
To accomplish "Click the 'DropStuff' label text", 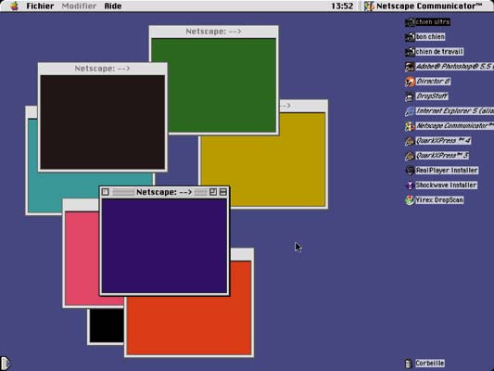I will pos(432,96).
